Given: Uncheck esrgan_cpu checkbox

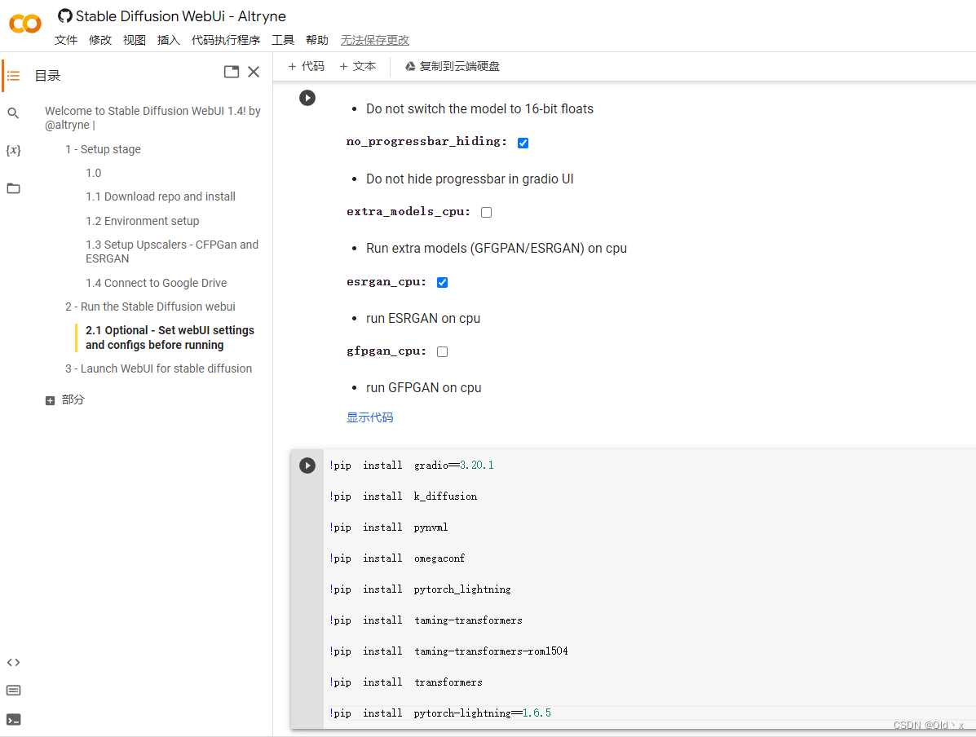Looking at the screenshot, I should coord(442,283).
